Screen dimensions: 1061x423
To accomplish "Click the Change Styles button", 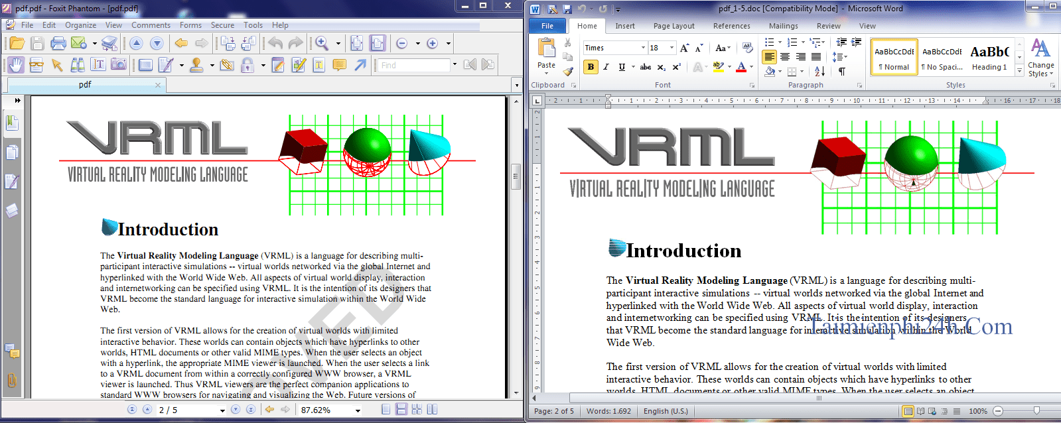I will point(1040,58).
